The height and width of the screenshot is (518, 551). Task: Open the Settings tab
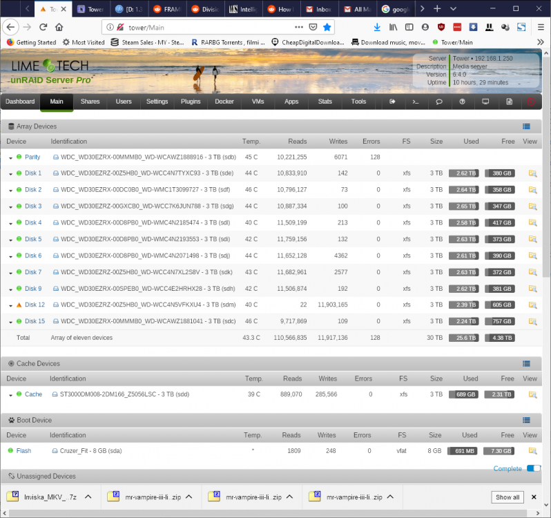(x=157, y=102)
